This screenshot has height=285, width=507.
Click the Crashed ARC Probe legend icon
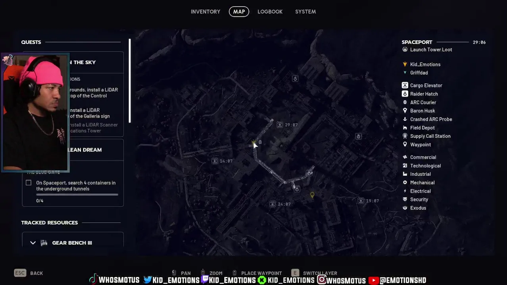(x=405, y=119)
